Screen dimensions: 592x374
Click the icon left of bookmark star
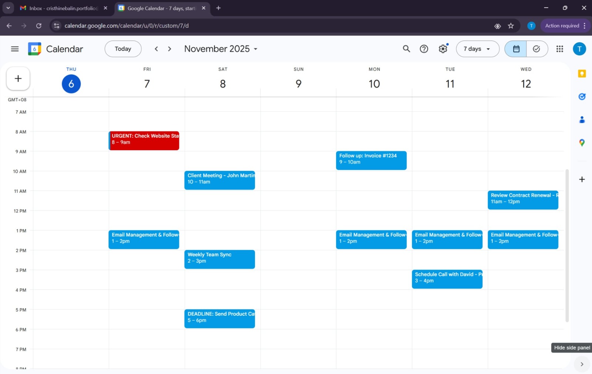[497, 26]
